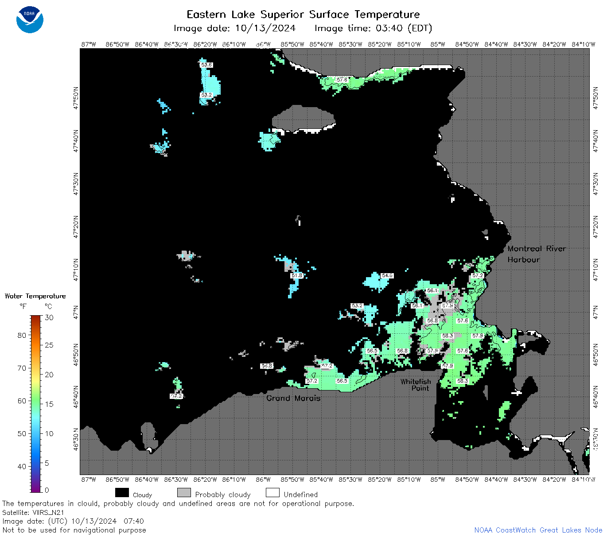Click the 70 Fahrenheit tick on legend
Image resolution: width=607 pixels, height=537 pixels.
(x=22, y=368)
